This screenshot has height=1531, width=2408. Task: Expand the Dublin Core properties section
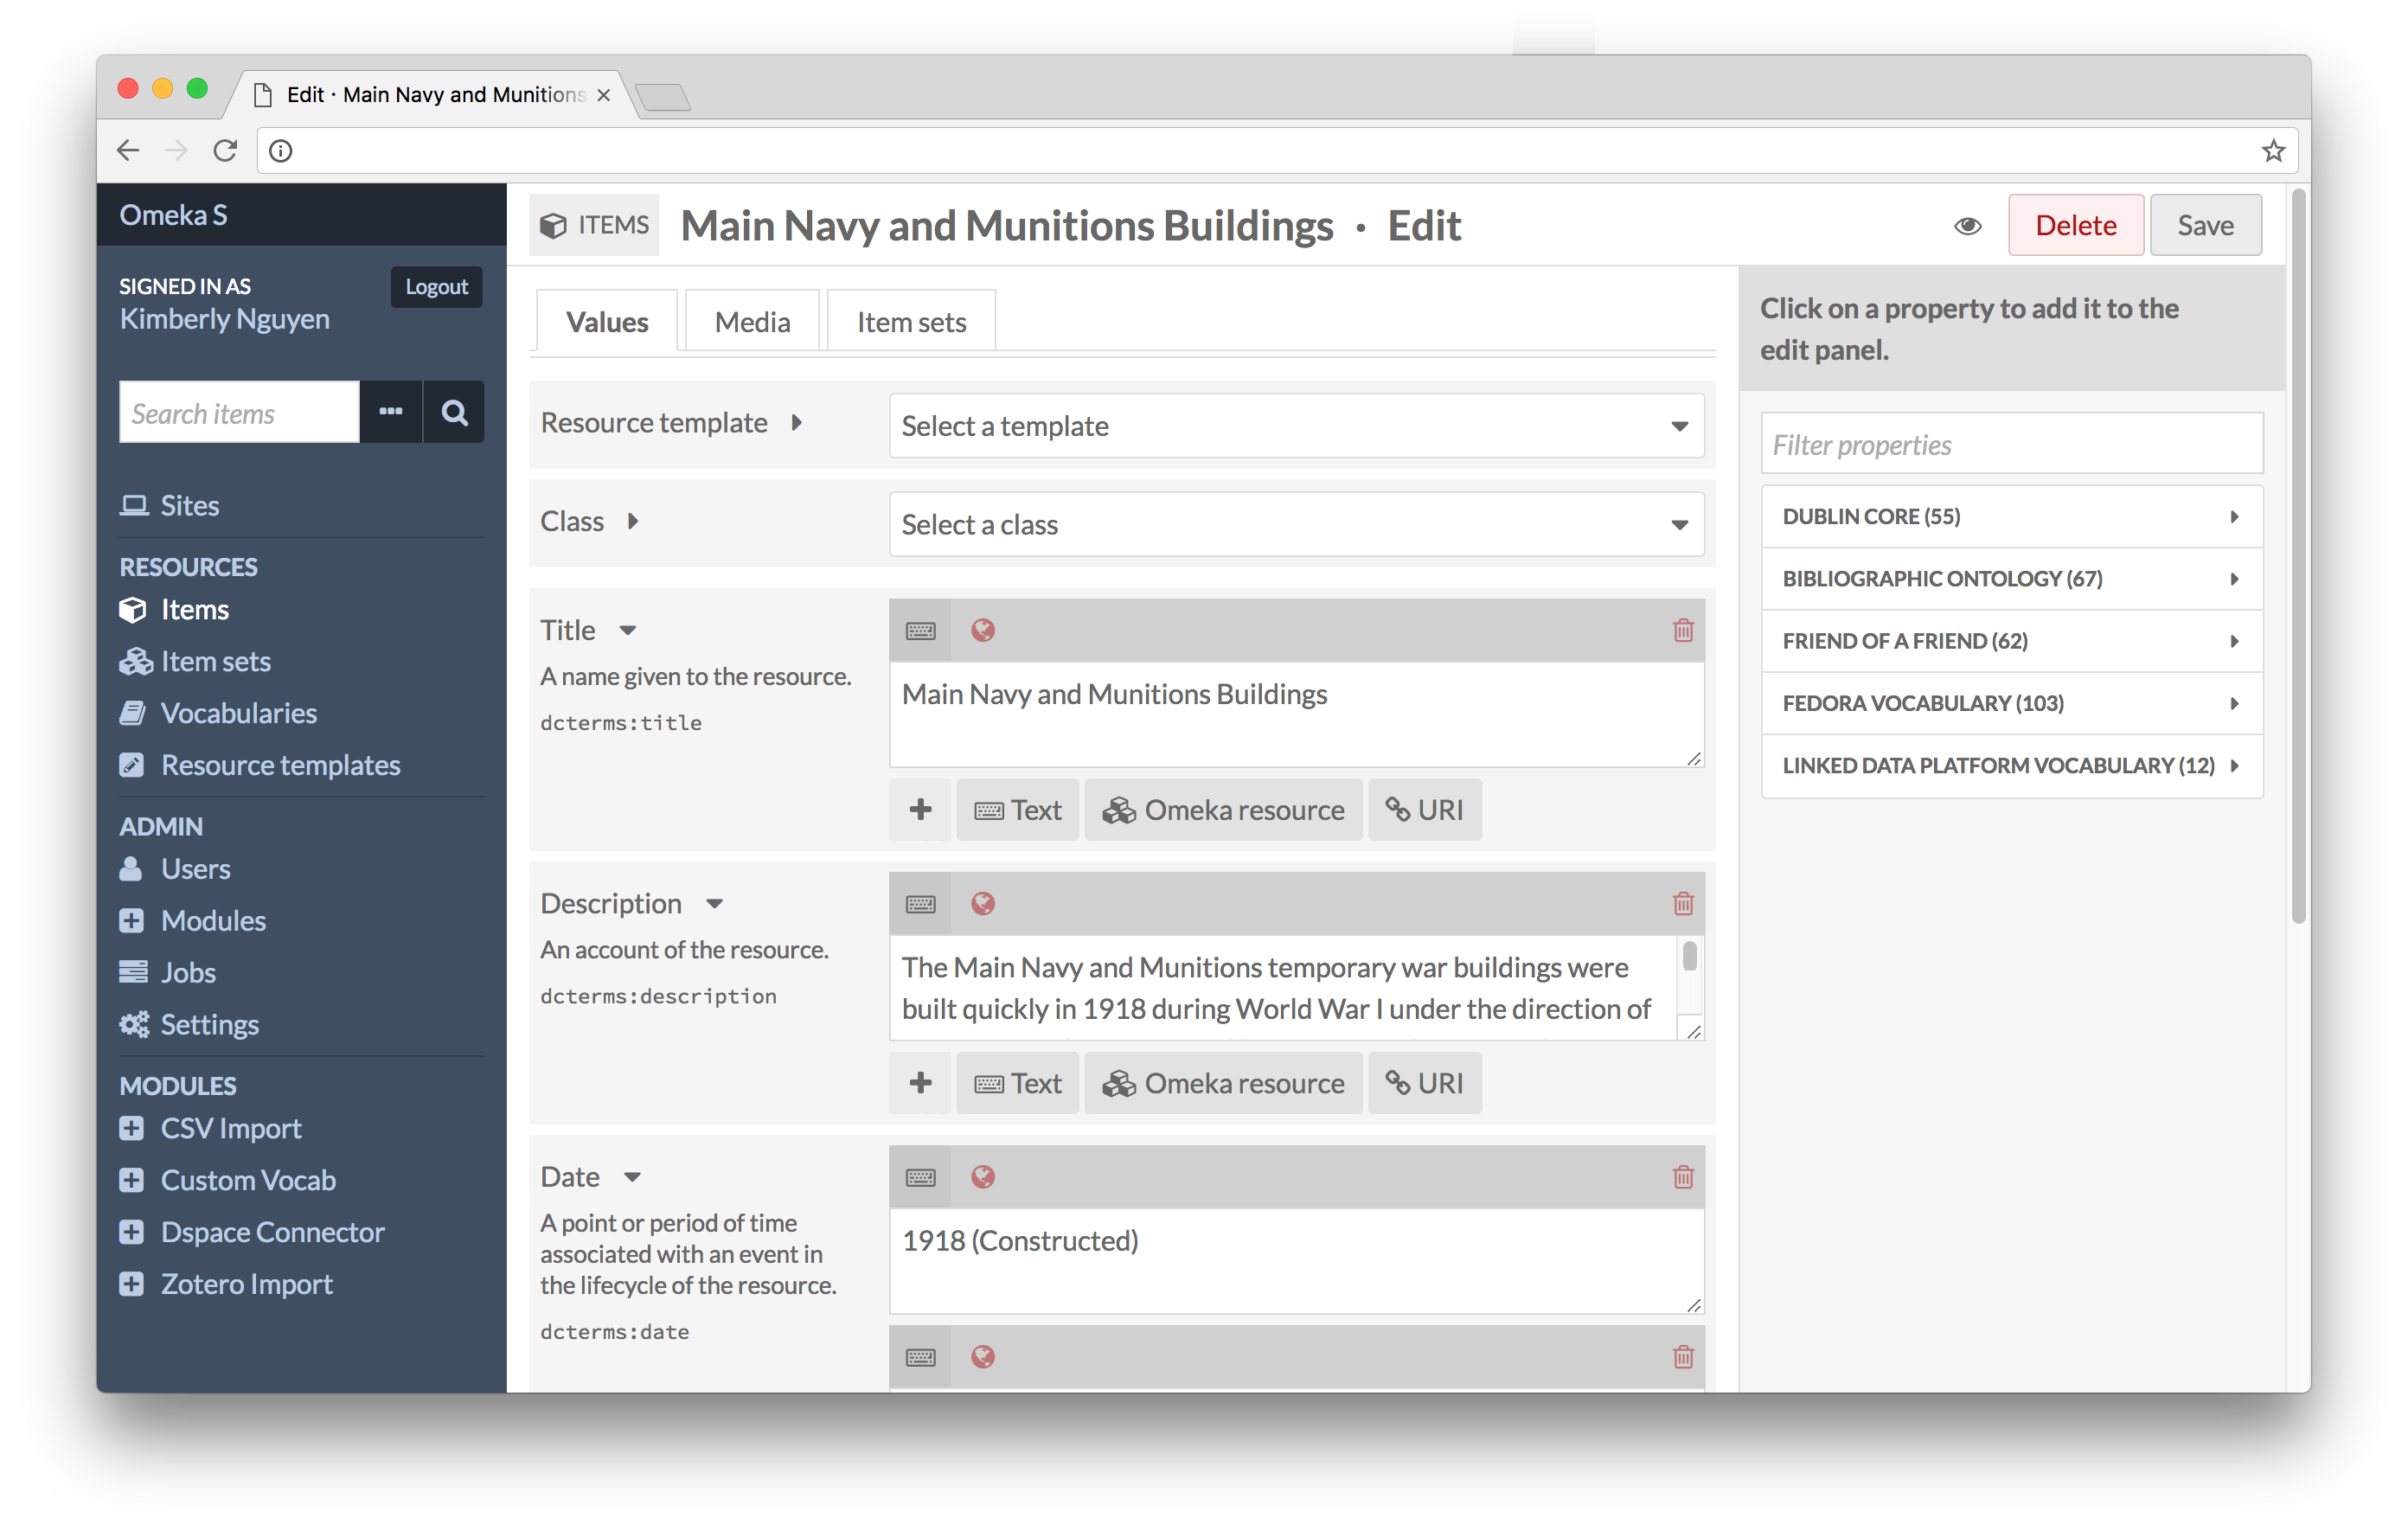coord(2008,515)
